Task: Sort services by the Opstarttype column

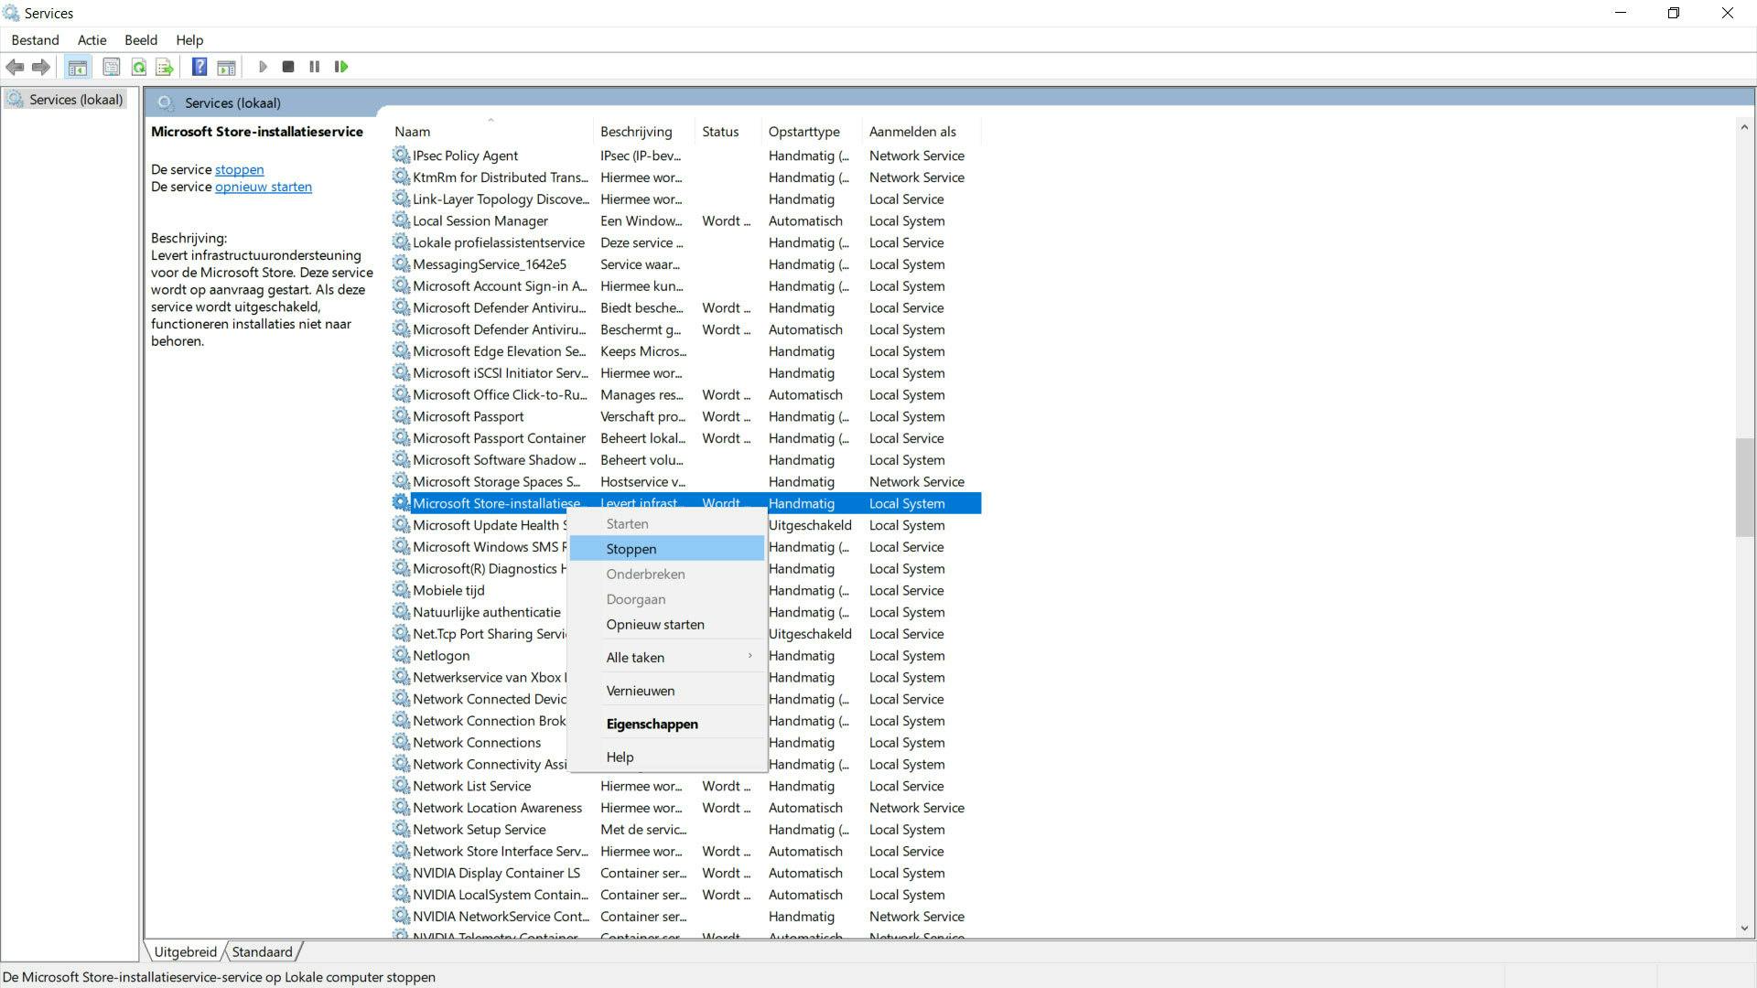Action: (x=803, y=132)
